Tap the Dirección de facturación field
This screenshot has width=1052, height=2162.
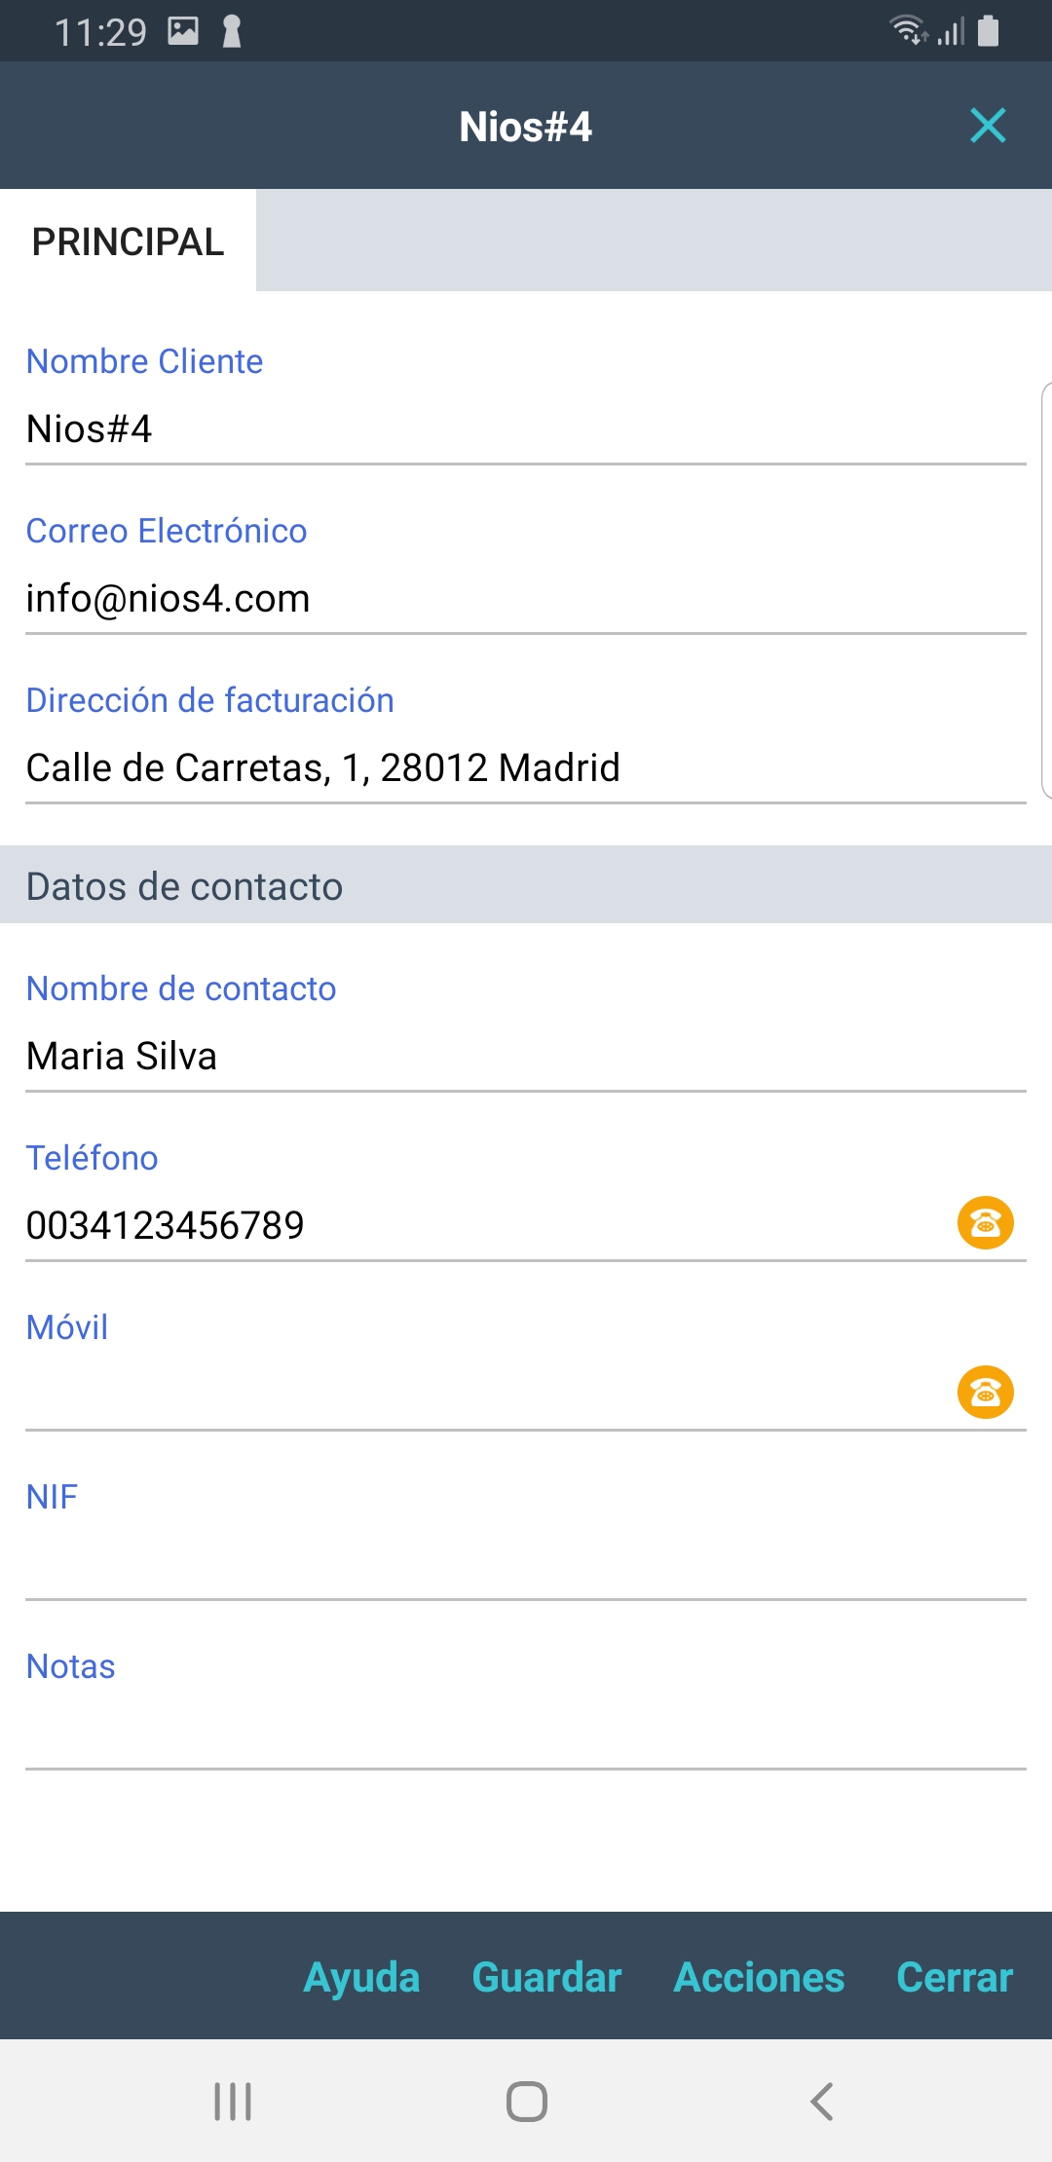point(526,768)
